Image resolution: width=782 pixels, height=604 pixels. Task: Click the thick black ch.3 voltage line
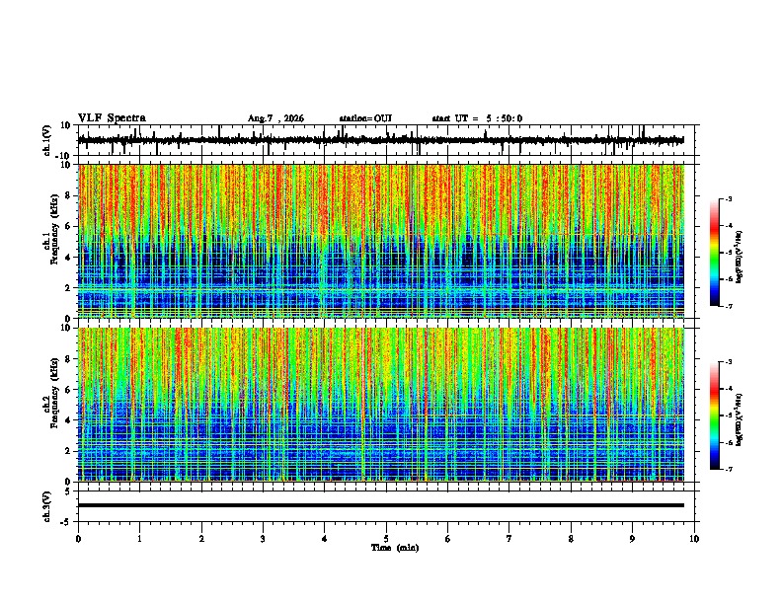coord(381,505)
